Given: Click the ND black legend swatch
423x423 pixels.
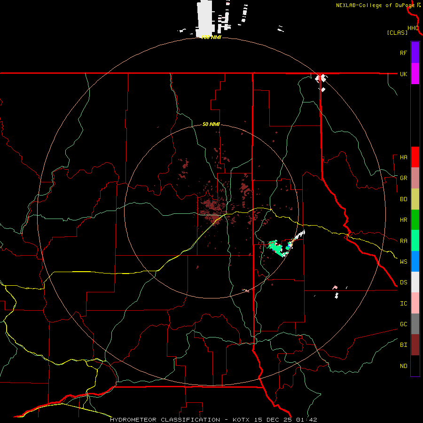Looking at the screenshot, I should click(415, 366).
